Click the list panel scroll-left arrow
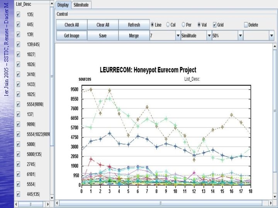The image size is (278, 208). pyautogui.click(x=17, y=204)
